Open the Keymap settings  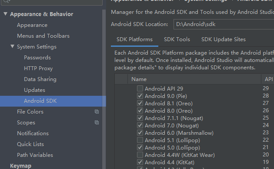click(20, 166)
